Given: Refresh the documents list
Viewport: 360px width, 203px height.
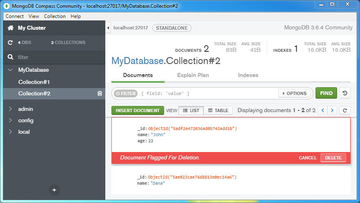Looking at the screenshot, I should (344, 110).
